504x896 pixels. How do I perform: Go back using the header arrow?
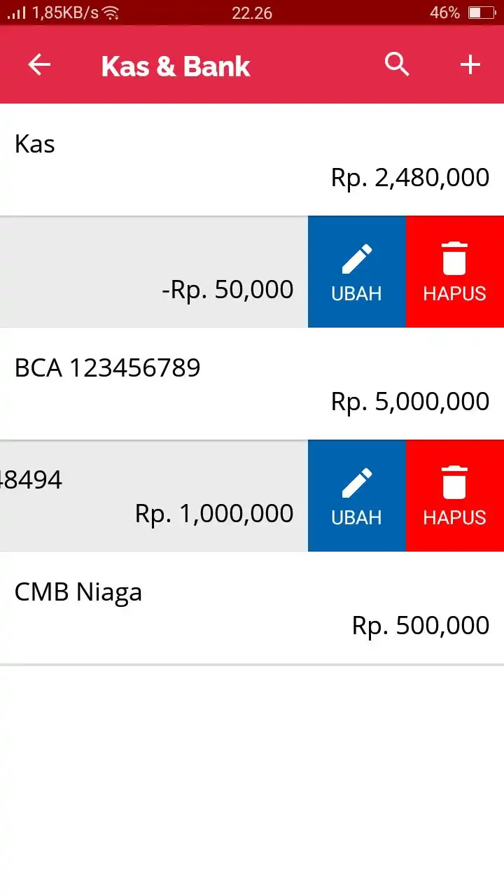point(39,65)
